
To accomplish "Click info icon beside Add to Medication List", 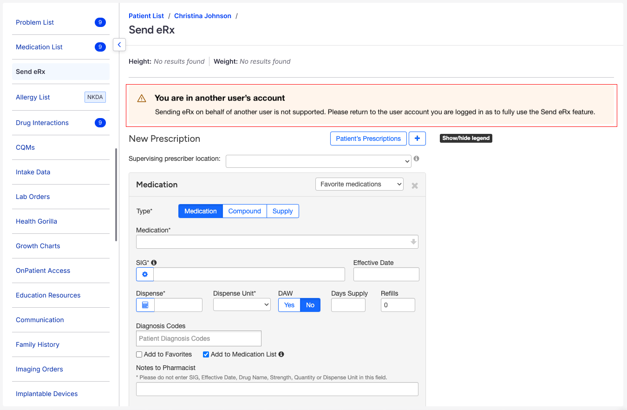I will [x=281, y=354].
